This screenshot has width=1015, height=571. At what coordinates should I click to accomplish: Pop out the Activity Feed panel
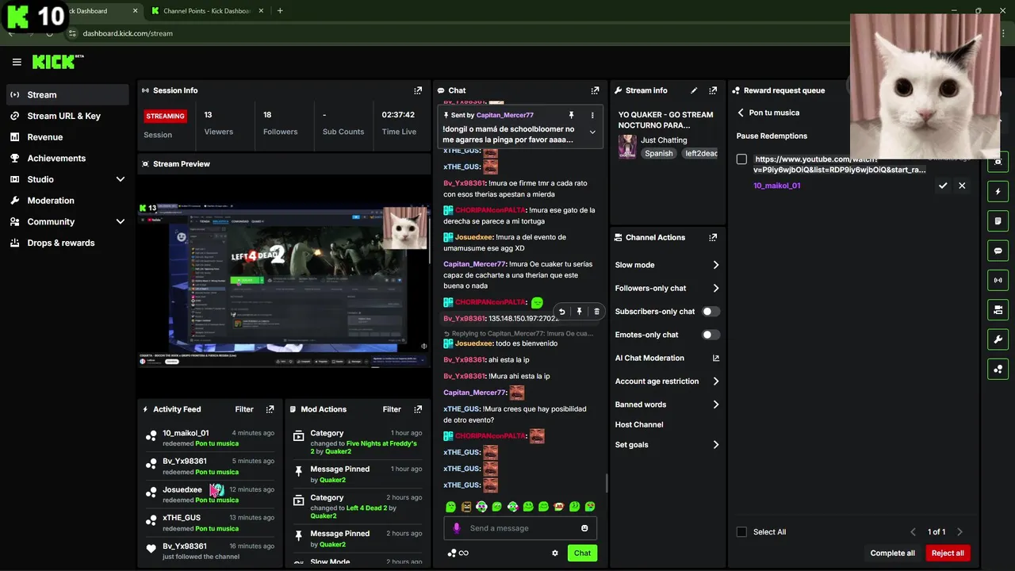(270, 409)
